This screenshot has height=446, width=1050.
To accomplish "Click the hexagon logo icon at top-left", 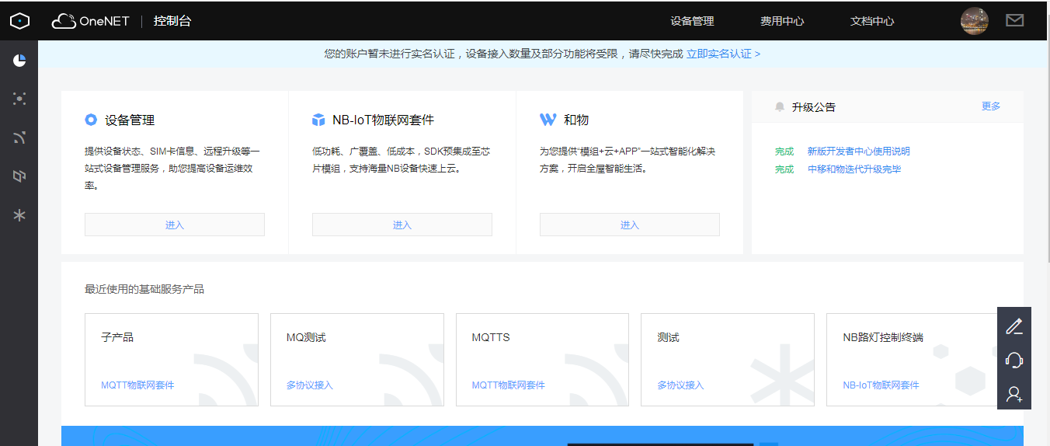I will (x=19, y=21).
